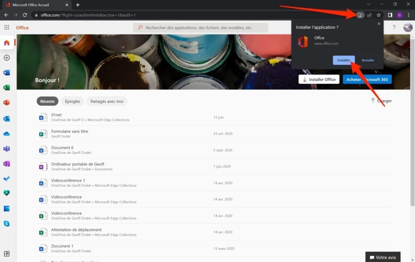Close the install application popup
This screenshot has height=262, width=415.
click(x=379, y=23)
